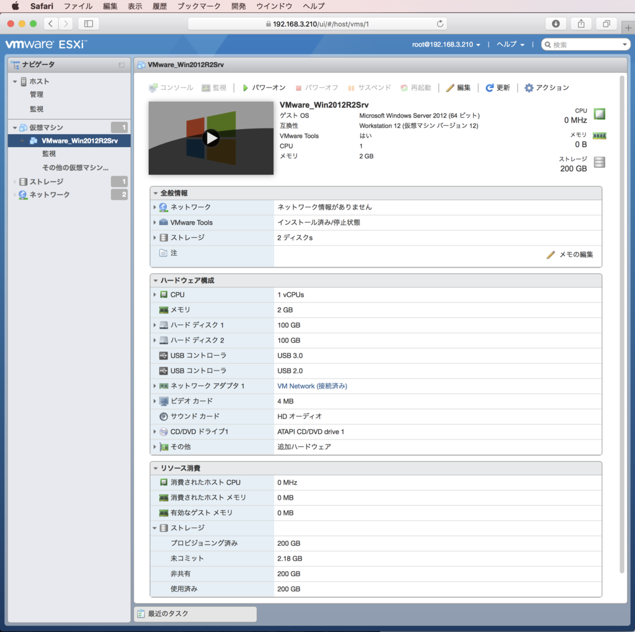This screenshot has width=635, height=632.
Task: Expand the ハード ディスク 1 row
Action: [x=154, y=325]
